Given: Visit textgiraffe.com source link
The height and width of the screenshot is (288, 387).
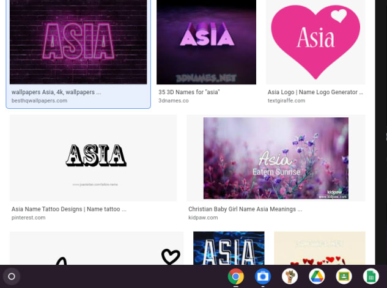Looking at the screenshot, I should (286, 101).
